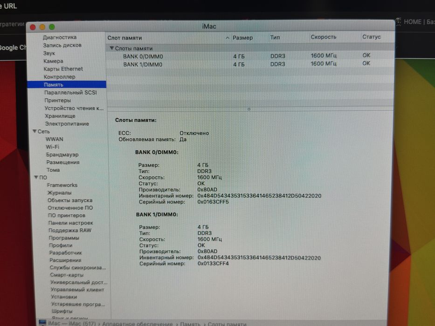Image resolution: width=435 pixels, height=326 pixels.
Task: Click the yellow minimize window button
Action: [x=42, y=27]
